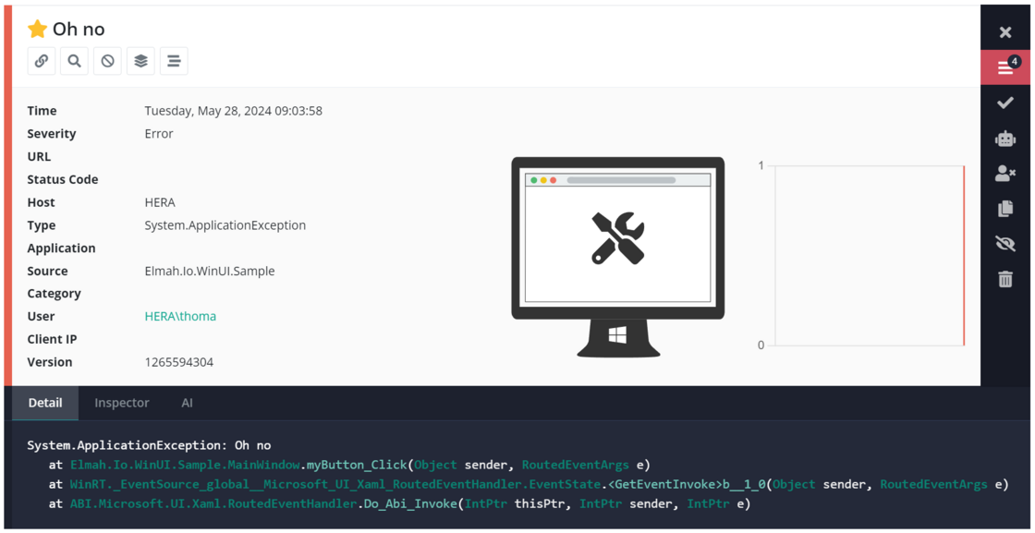1035x533 pixels.
Task: Click the monitor with tools illustration
Action: click(x=618, y=258)
